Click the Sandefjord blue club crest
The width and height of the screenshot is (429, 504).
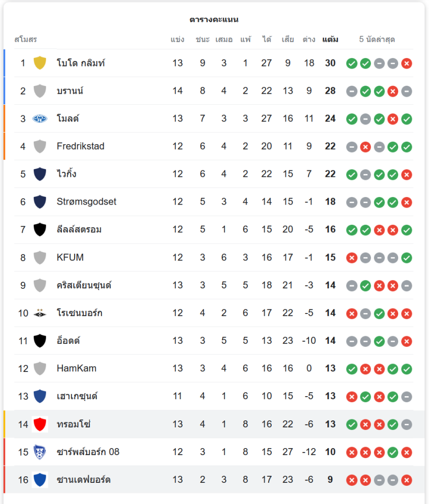(40, 480)
